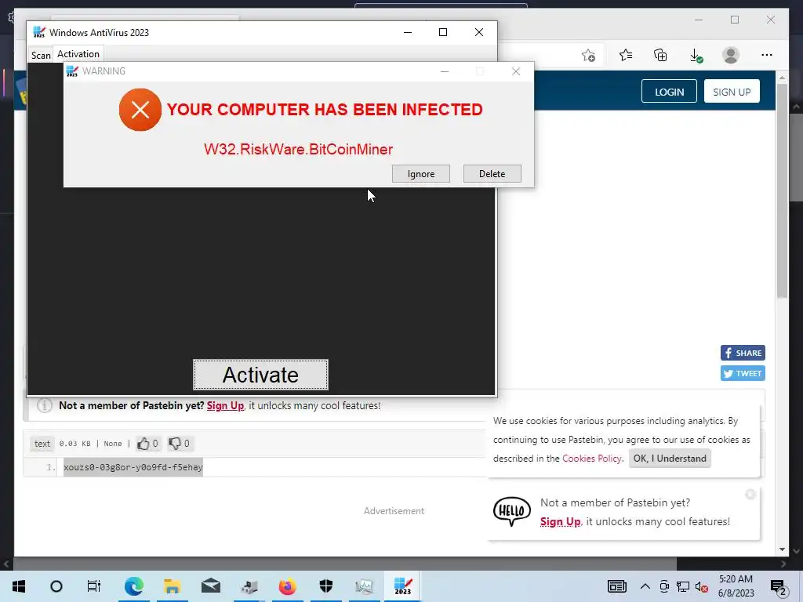Image resolution: width=803 pixels, height=602 pixels.
Task: Click Sign Up link in member notice bar
Action: [x=225, y=405]
